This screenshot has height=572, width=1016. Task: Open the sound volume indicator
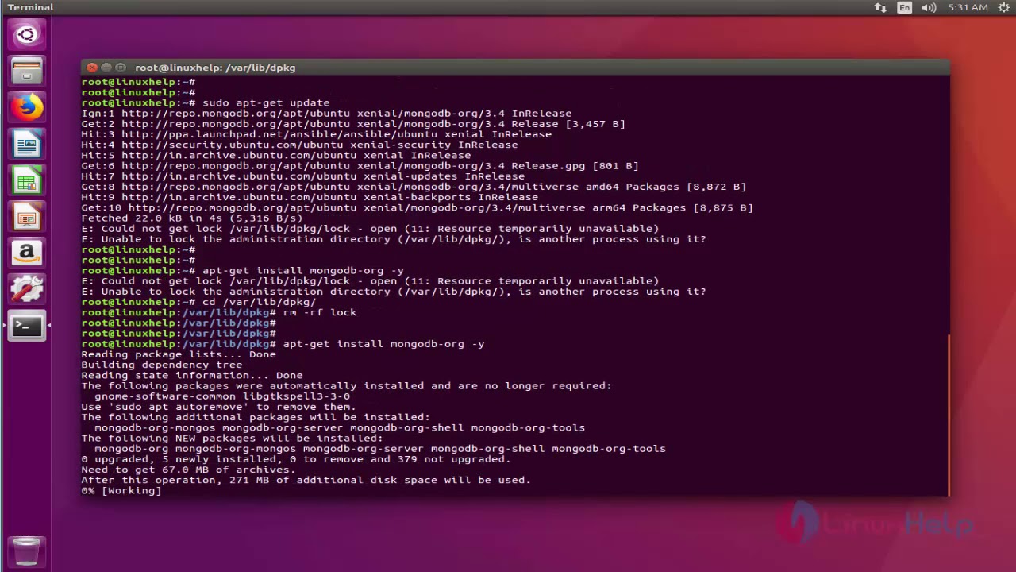tap(930, 7)
